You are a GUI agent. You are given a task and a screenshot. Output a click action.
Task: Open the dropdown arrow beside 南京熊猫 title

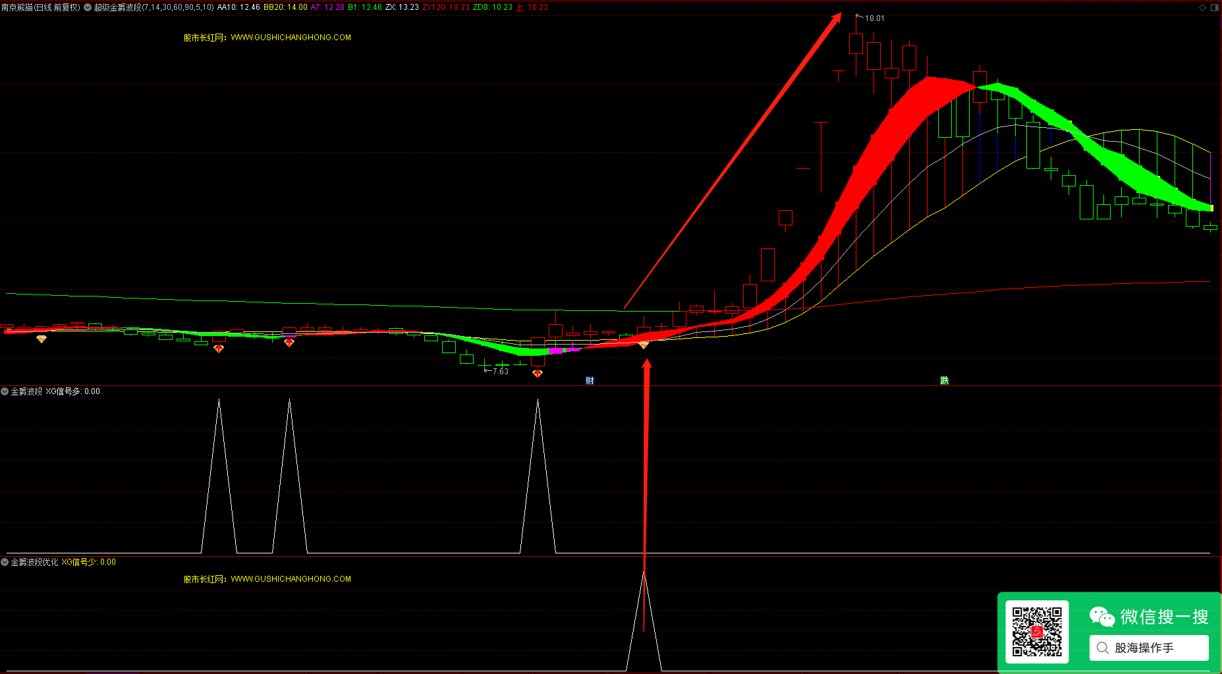(x=88, y=7)
